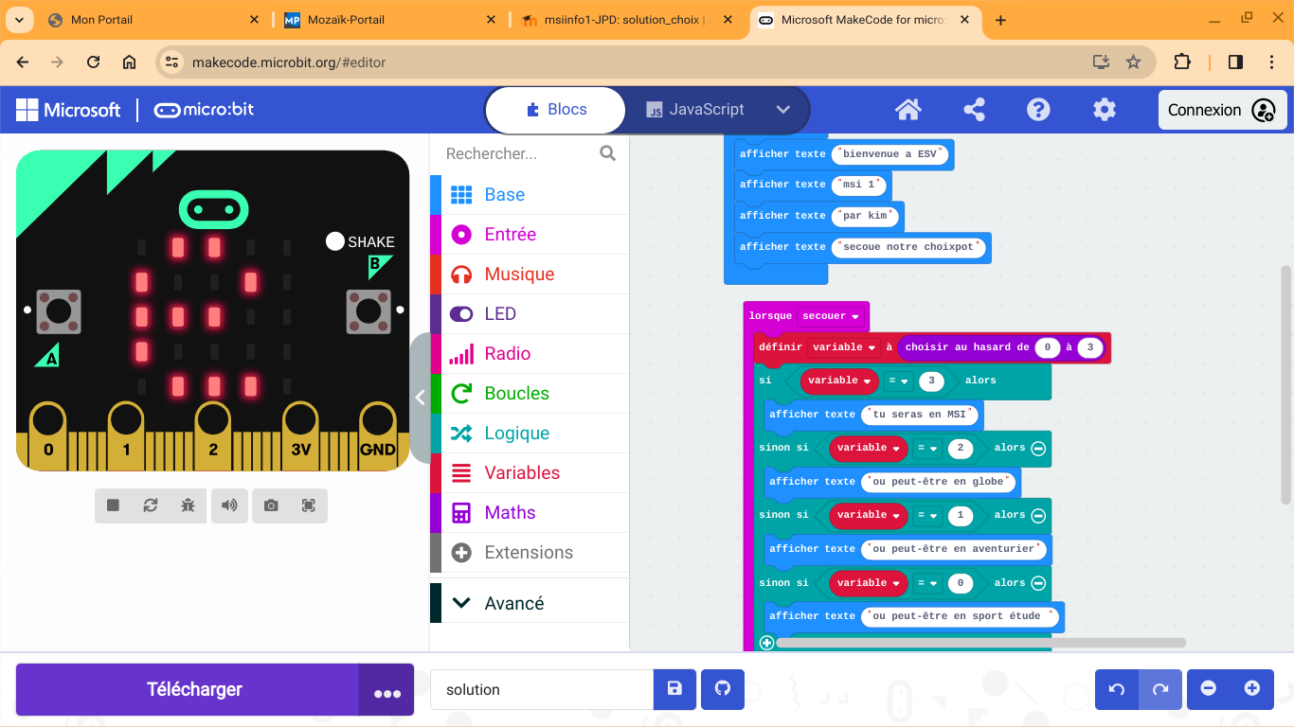Open the Help question mark icon

1039,110
